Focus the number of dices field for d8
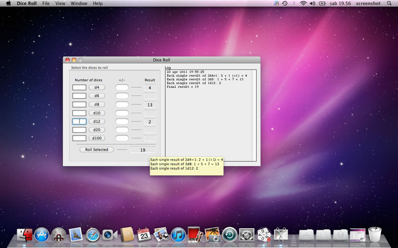This screenshot has height=248, width=398. 79,104
